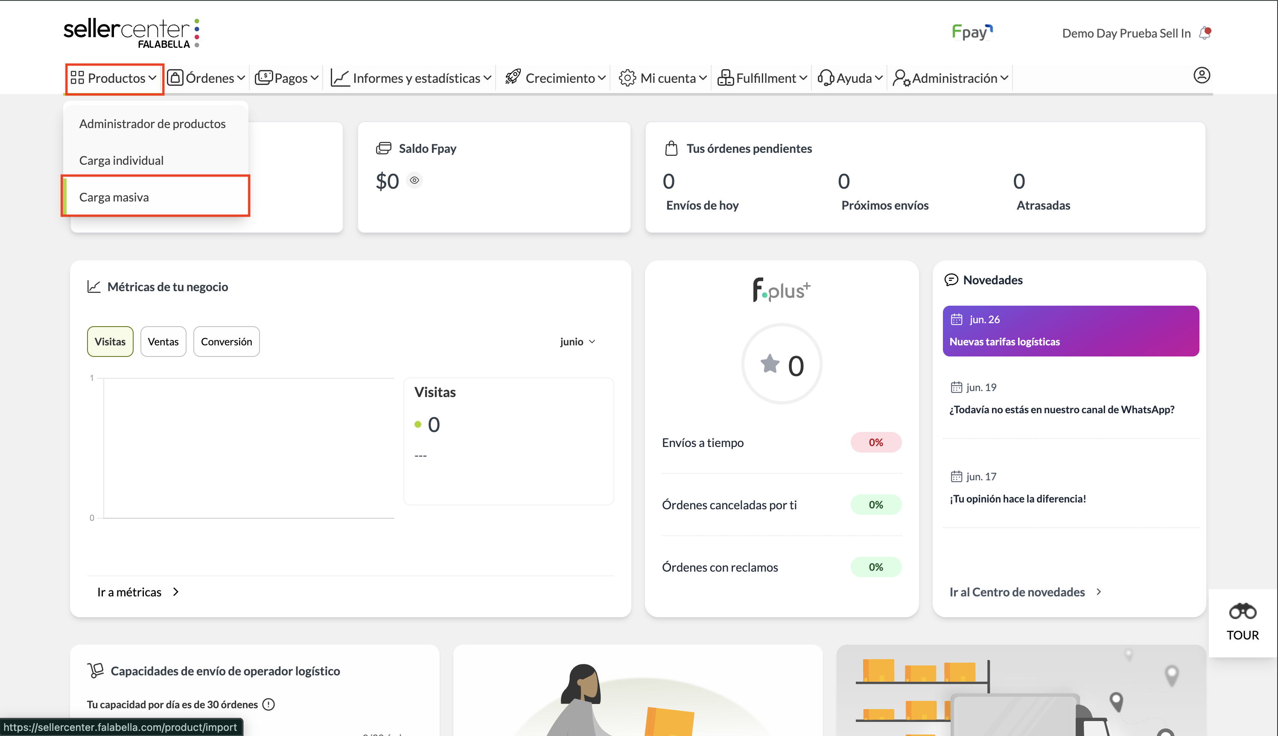Select the Conversión metric tab
The image size is (1278, 736).
pos(226,341)
